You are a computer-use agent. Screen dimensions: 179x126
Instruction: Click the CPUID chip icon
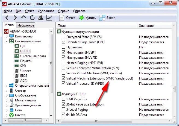coord(17,51)
